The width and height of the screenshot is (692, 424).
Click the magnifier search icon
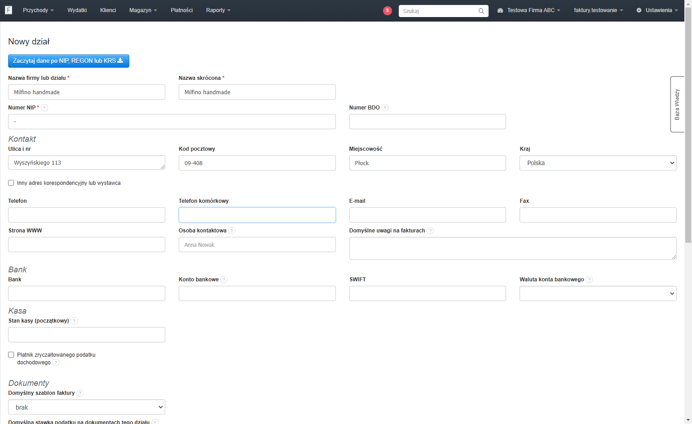pos(481,11)
